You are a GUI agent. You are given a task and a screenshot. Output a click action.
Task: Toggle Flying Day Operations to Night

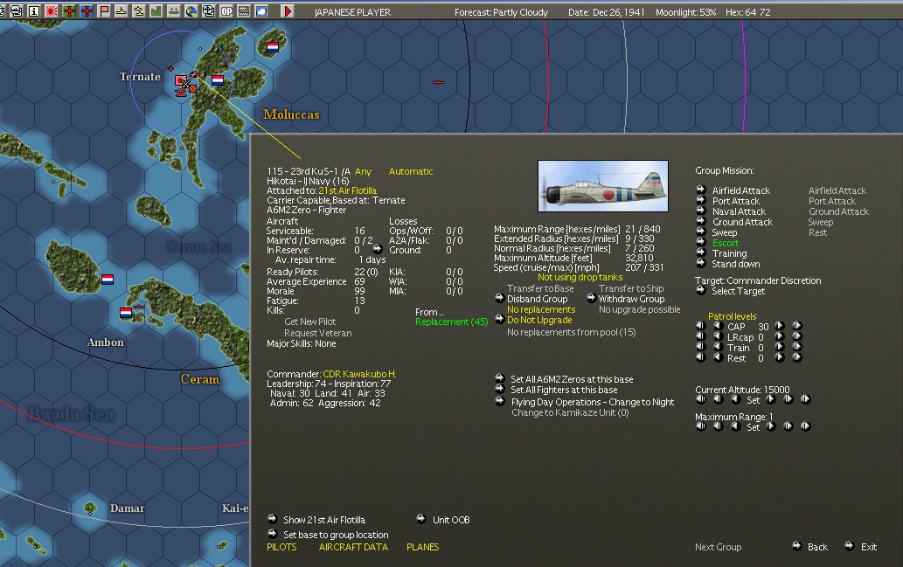coord(593,402)
